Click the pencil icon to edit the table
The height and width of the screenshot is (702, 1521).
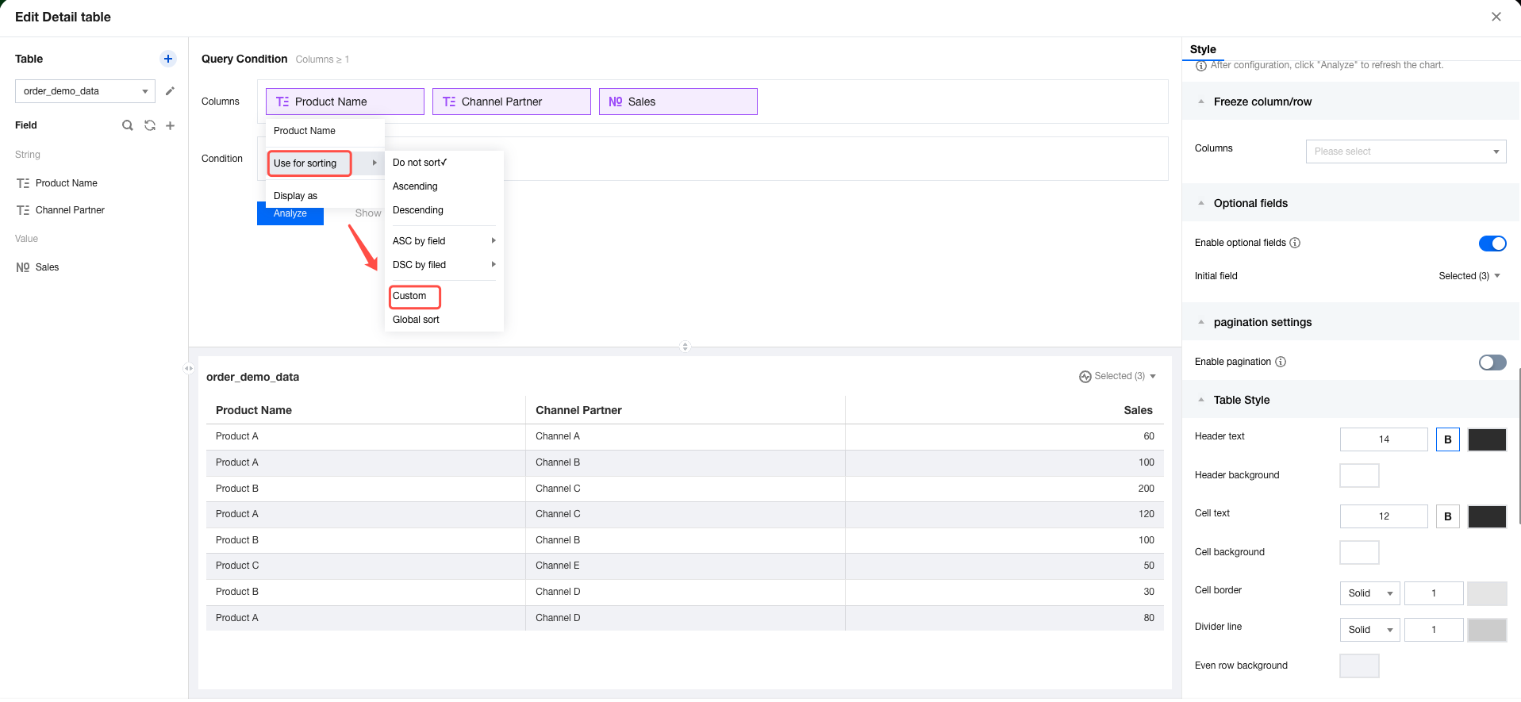coord(170,91)
